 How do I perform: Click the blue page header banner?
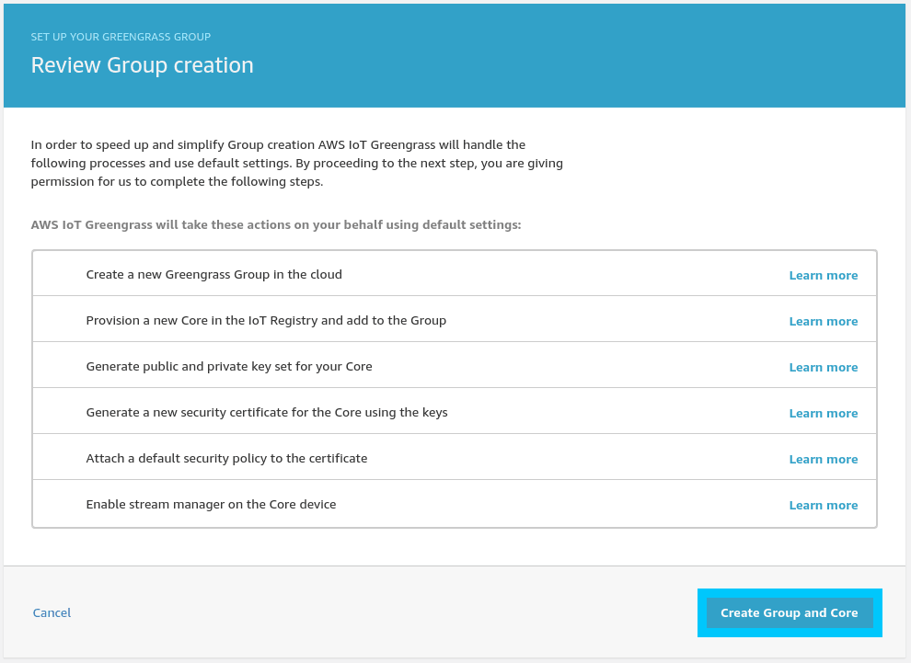coord(455,55)
